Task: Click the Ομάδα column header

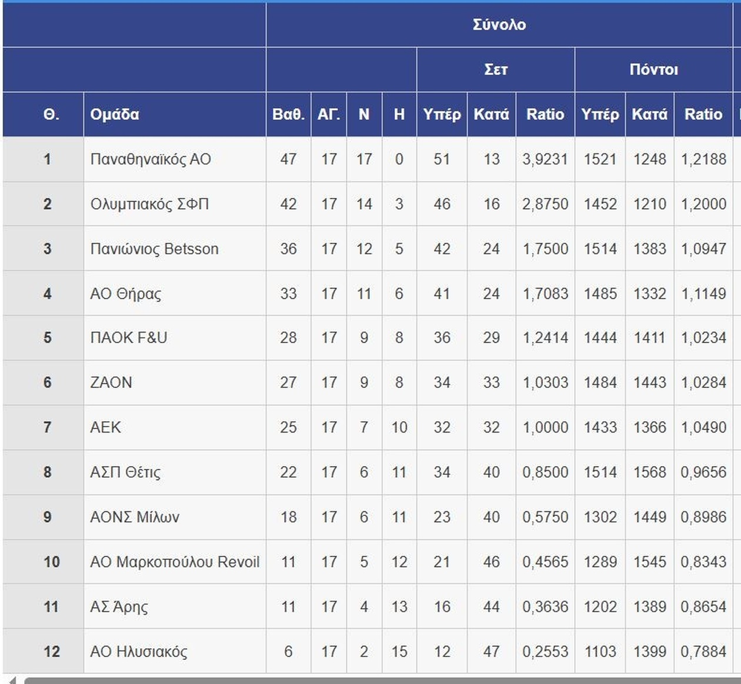Action: tap(115, 114)
